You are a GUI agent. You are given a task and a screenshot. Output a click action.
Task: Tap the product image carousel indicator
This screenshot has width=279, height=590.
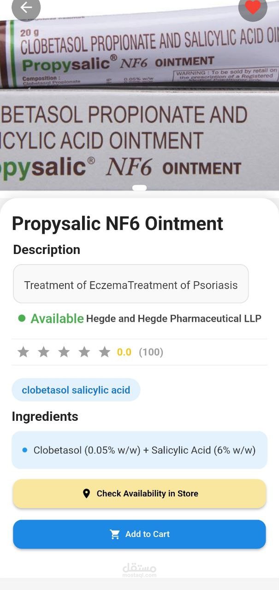point(139,188)
